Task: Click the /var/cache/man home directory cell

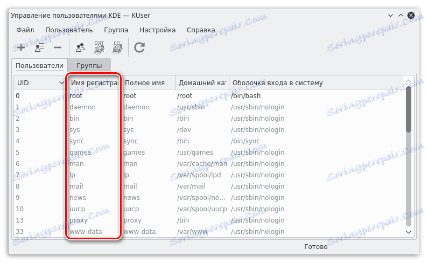Action: [x=202, y=163]
